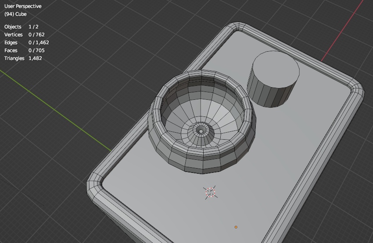373x243 pixels.
Task: Click the 'User Perspective' view label
Action: click(23, 6)
